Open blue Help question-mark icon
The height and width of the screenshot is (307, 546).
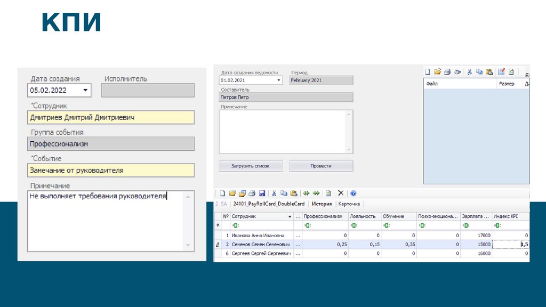[353, 193]
